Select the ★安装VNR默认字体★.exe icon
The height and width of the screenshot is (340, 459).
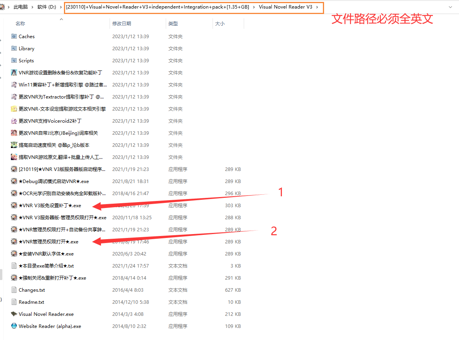click(x=14, y=254)
